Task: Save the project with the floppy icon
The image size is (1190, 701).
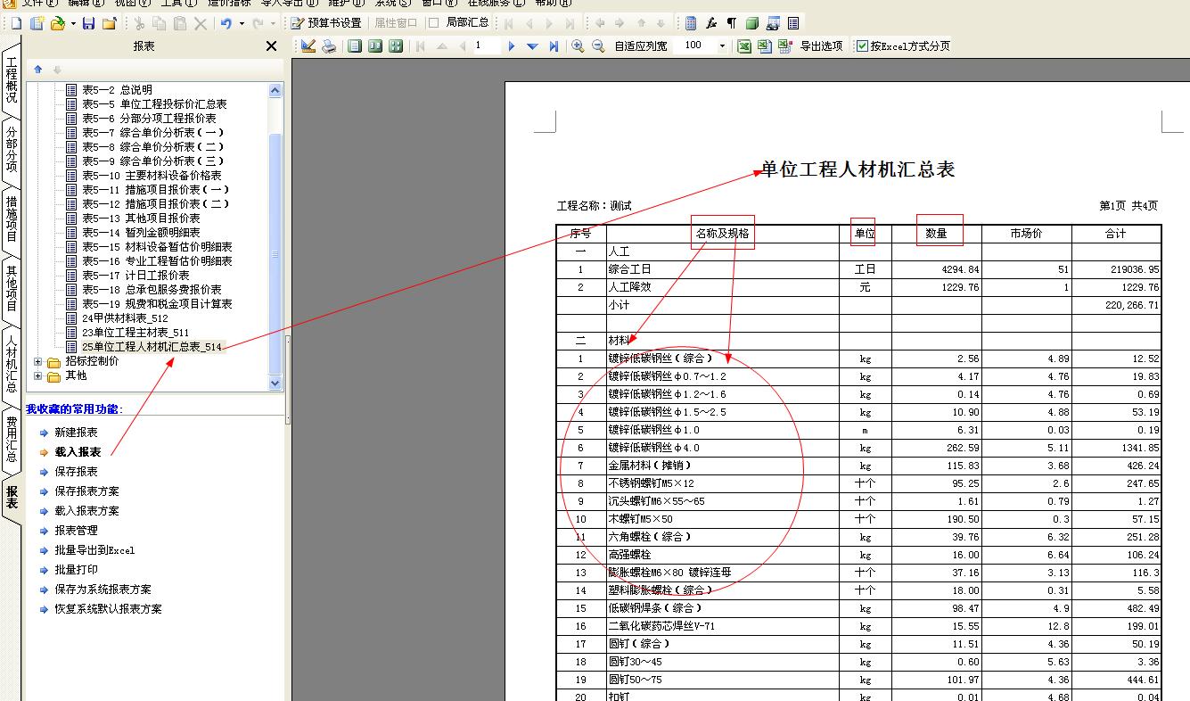Action: point(88,23)
